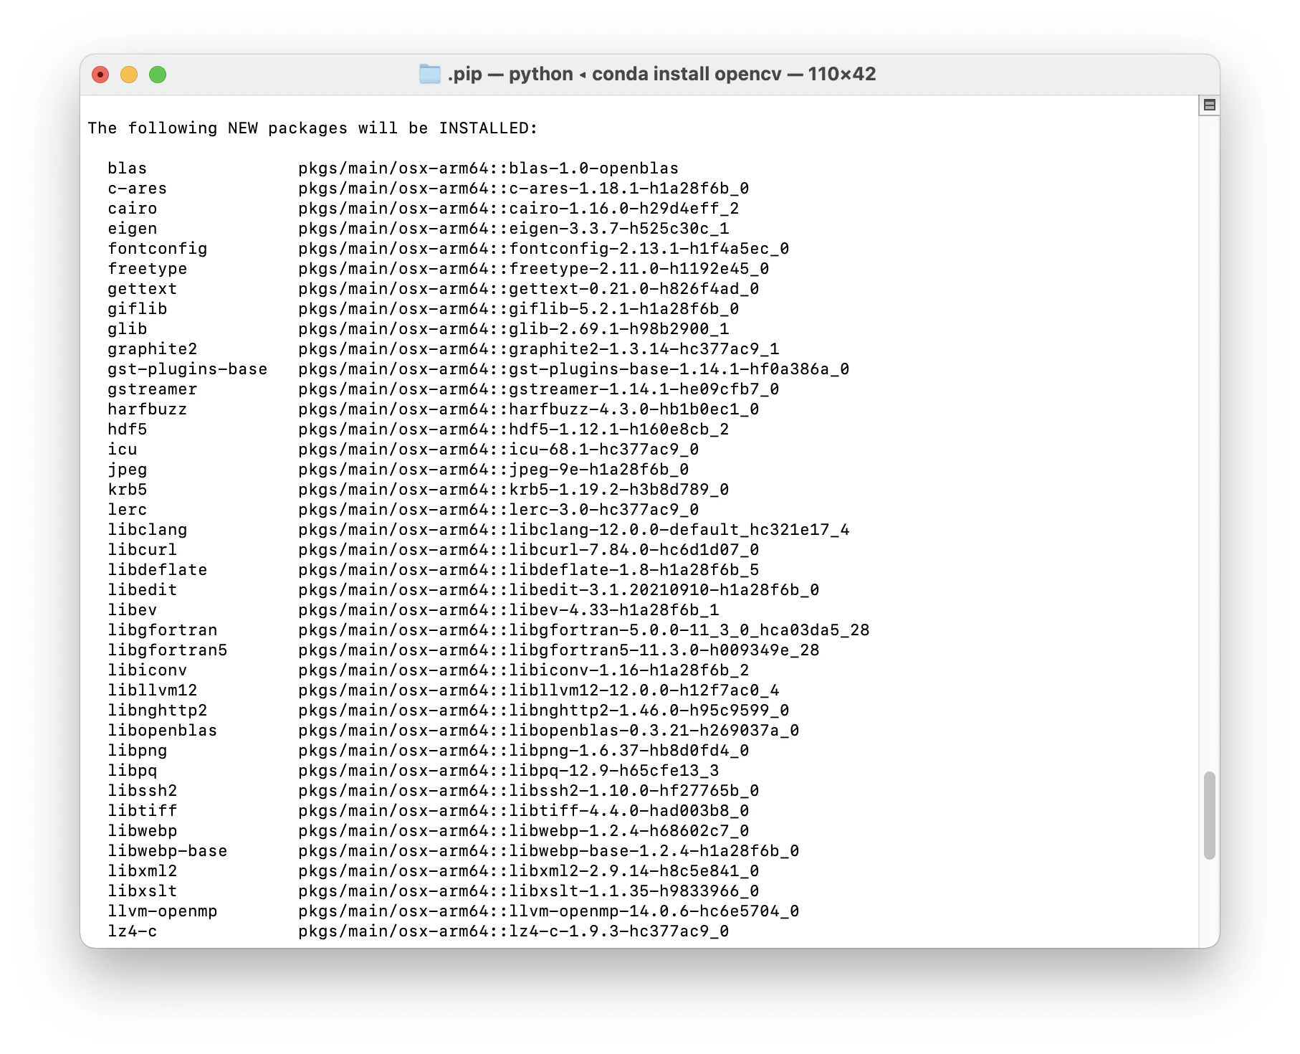Zoom the window using green button

pyautogui.click(x=158, y=75)
